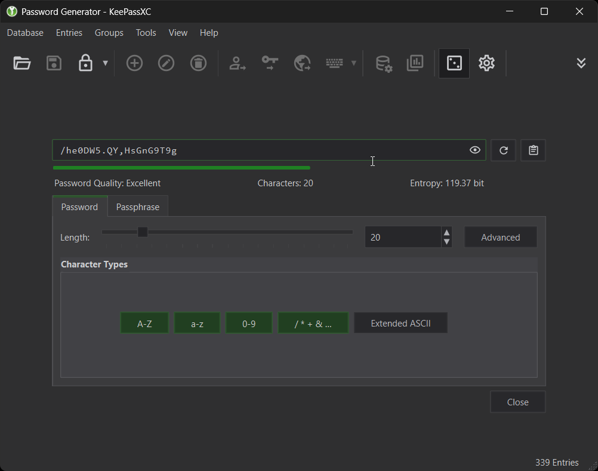598x471 pixels.
Task: Copy password with the key icon
Action: (x=270, y=63)
